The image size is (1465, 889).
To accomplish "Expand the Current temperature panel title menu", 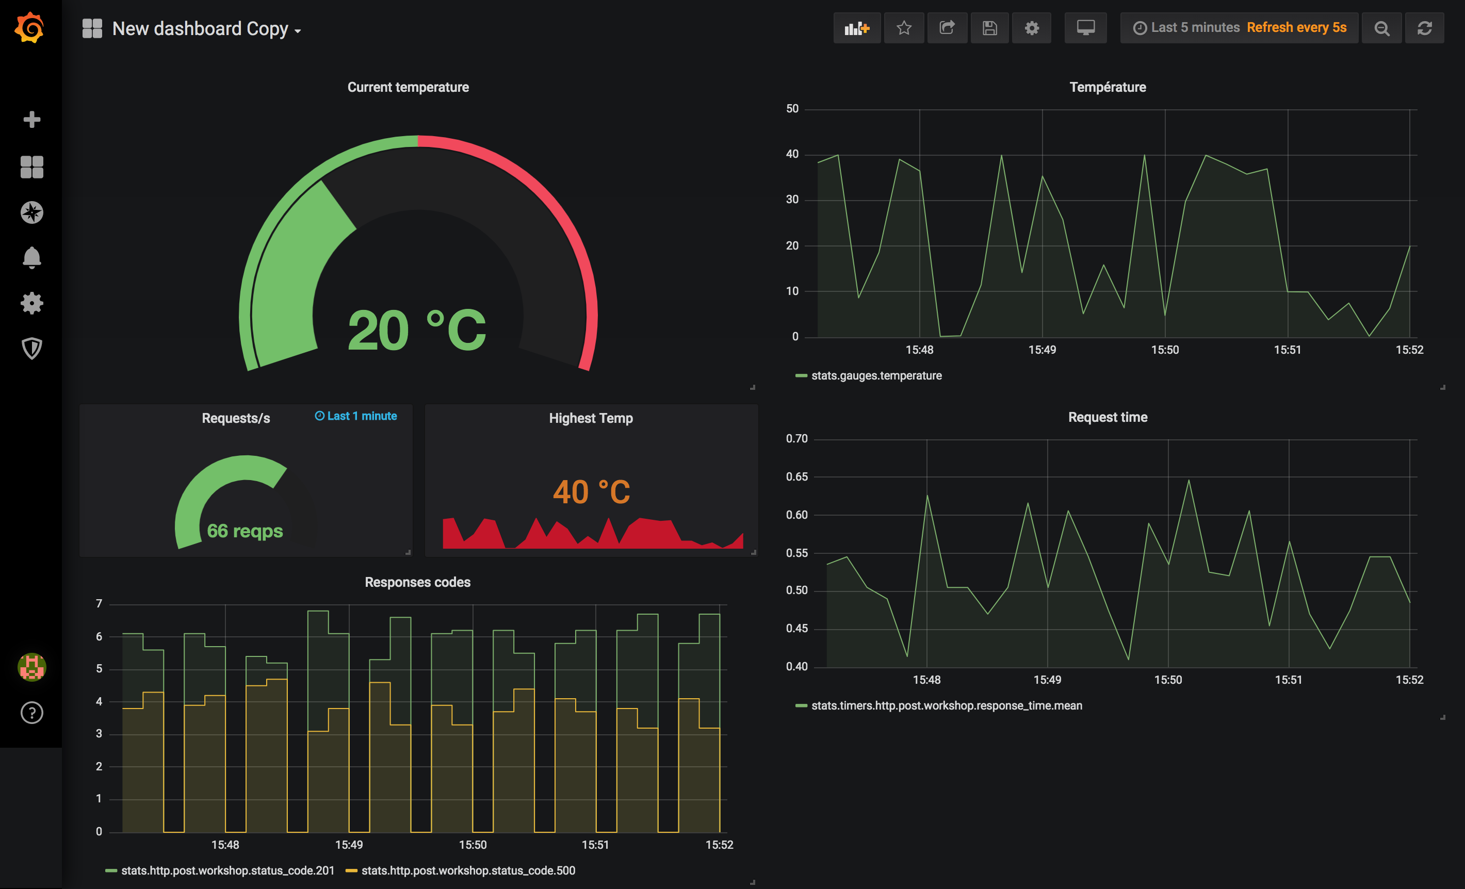I will click(x=408, y=87).
